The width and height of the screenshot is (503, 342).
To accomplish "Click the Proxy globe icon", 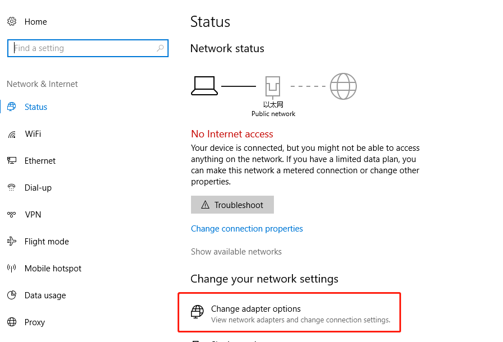I will point(12,322).
